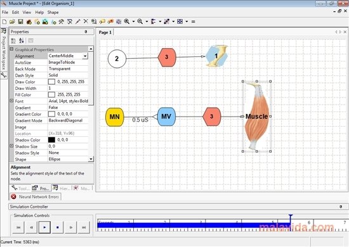Open the View menu
Viewport: 349px width, 247px height.
[x=27, y=12]
